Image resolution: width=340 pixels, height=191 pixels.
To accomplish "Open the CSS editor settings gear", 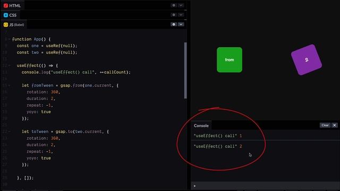I will pyautogui.click(x=174, y=15).
